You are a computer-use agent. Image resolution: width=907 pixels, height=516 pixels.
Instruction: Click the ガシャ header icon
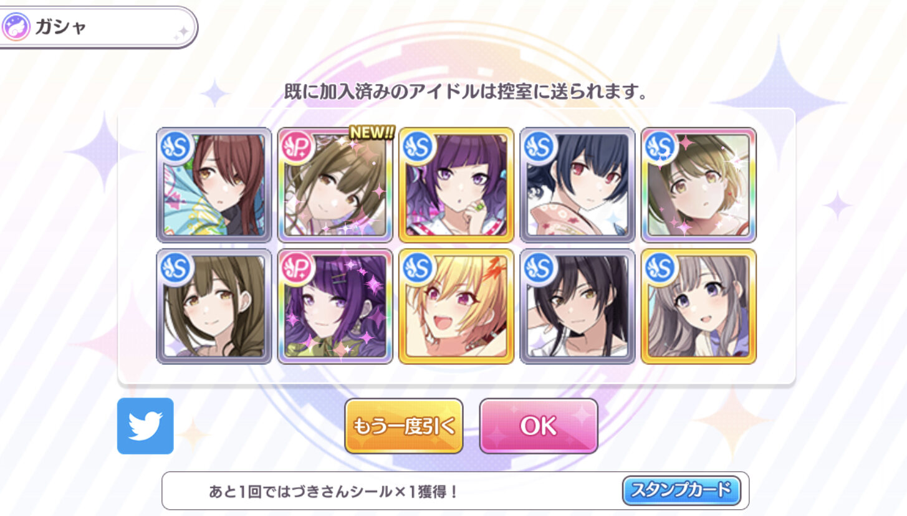click(x=16, y=28)
